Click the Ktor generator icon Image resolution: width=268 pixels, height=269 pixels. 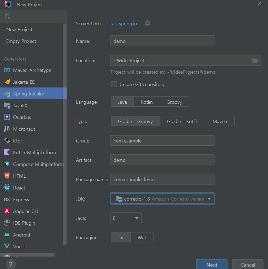[7, 140]
